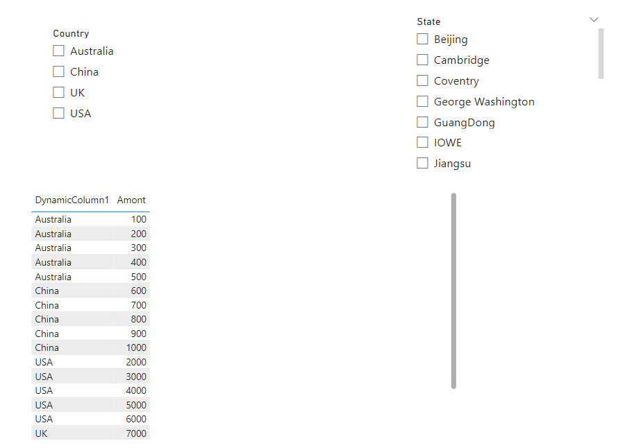Click the amount 600 cell
Image resolution: width=634 pixels, height=448 pixels.
point(139,291)
